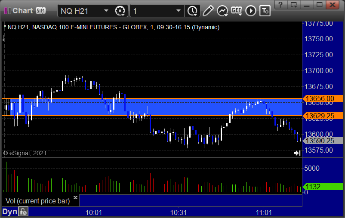Image resolution: width=345 pixels, height=218 pixels.
Task: Open help with the question mark button
Action: click(x=280, y=5)
